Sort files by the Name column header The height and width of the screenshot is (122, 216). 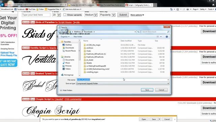coord(86,41)
